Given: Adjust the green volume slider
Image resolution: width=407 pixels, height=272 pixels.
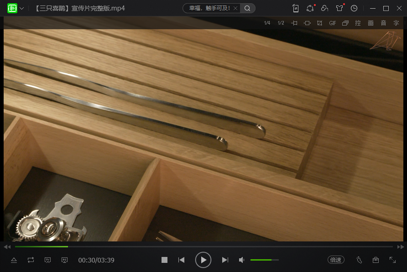Looking at the screenshot, I should coord(265,260).
